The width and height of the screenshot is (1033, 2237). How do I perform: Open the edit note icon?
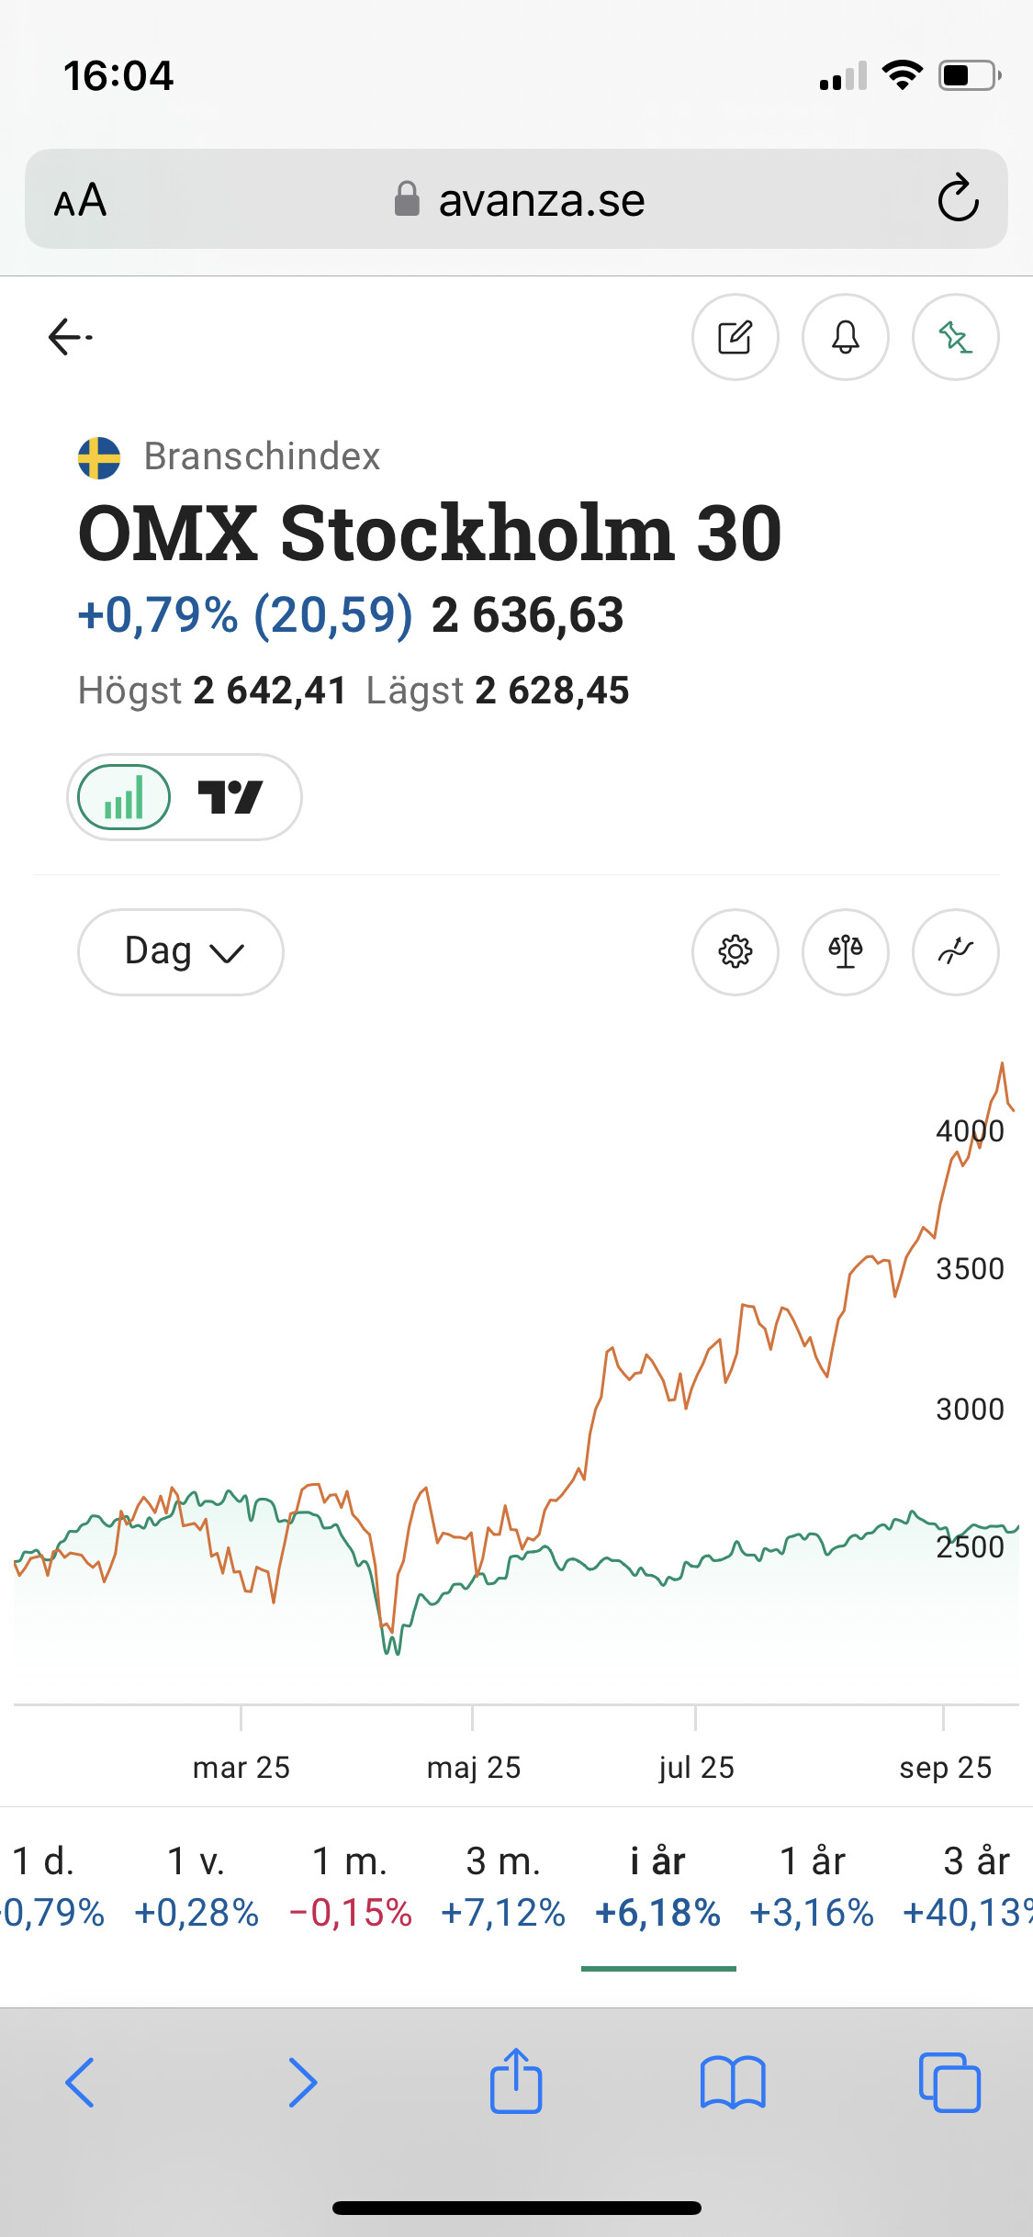[x=735, y=337]
